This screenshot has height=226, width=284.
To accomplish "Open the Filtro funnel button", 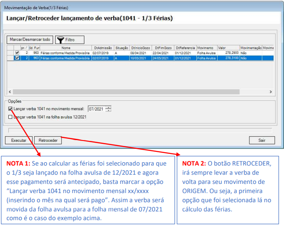I will [x=70, y=40].
